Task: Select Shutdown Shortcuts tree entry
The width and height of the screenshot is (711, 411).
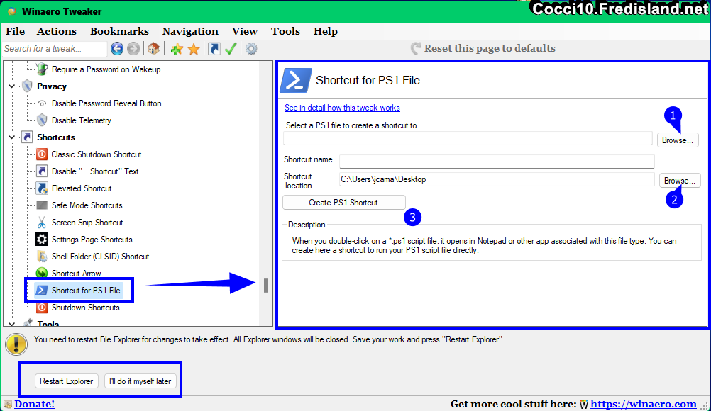Action: click(x=85, y=308)
